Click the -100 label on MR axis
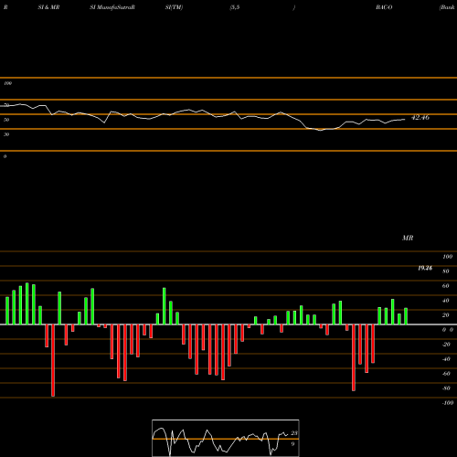The height and width of the screenshot is (457, 457). coord(448,403)
